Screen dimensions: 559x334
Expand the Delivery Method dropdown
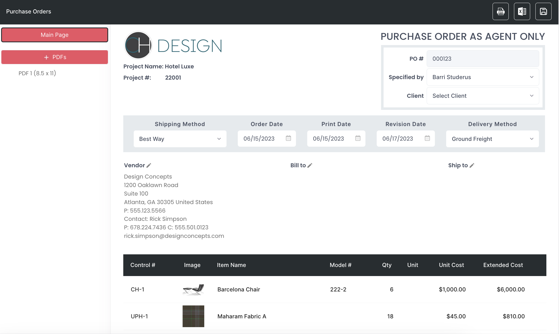coord(492,139)
